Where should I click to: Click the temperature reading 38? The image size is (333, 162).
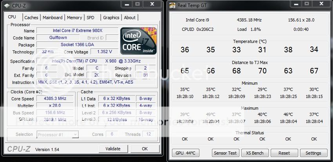click(288, 50)
